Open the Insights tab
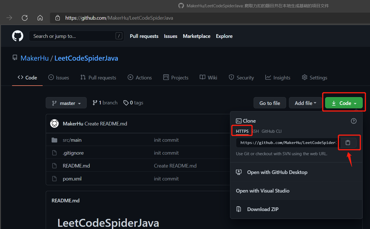Image resolution: width=370 pixels, height=229 pixels. pyautogui.click(x=278, y=78)
